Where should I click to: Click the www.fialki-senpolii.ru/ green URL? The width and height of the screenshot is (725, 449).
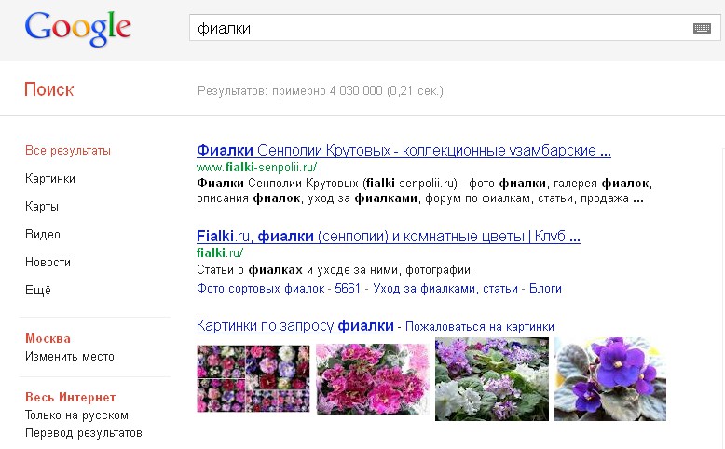(x=256, y=167)
